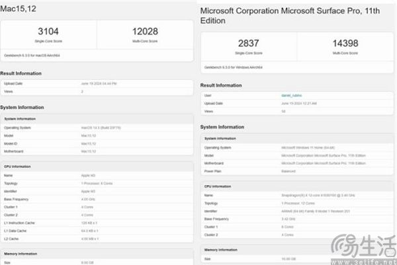The image size is (397, 265).
Task: Click the L1 Data Cache row label
Action: tap(15, 231)
